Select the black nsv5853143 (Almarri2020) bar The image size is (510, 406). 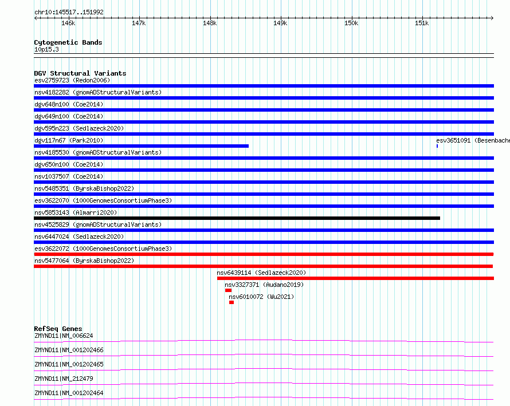click(x=237, y=218)
